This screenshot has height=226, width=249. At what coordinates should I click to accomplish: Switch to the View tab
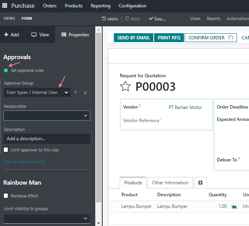(40, 34)
